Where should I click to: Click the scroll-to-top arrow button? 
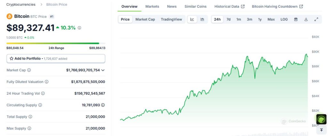321,130
